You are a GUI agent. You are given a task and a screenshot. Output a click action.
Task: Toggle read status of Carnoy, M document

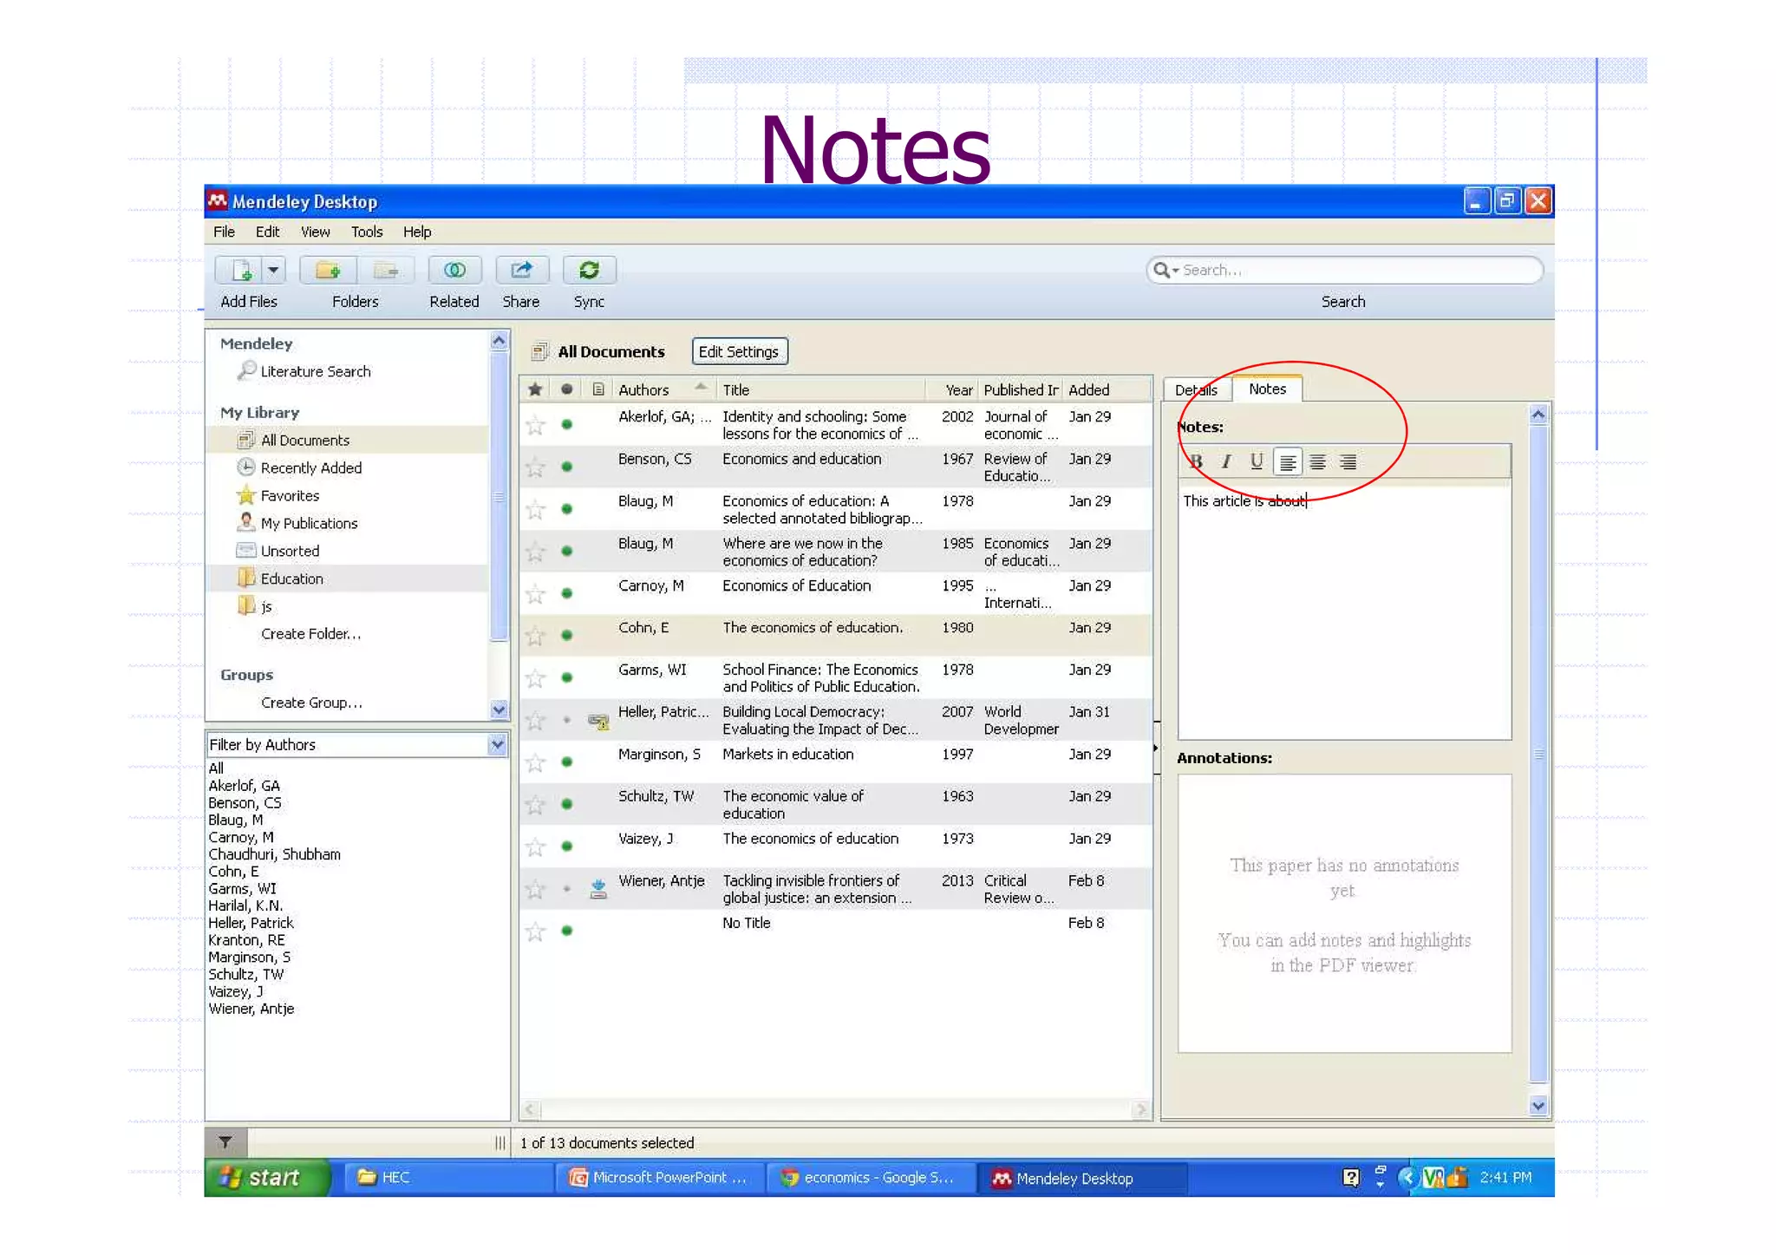566,594
